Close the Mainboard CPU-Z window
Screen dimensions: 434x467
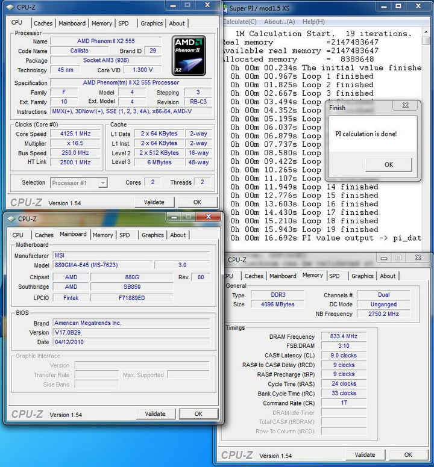tap(209, 217)
